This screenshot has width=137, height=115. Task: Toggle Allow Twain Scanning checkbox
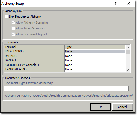click(x=13, y=28)
